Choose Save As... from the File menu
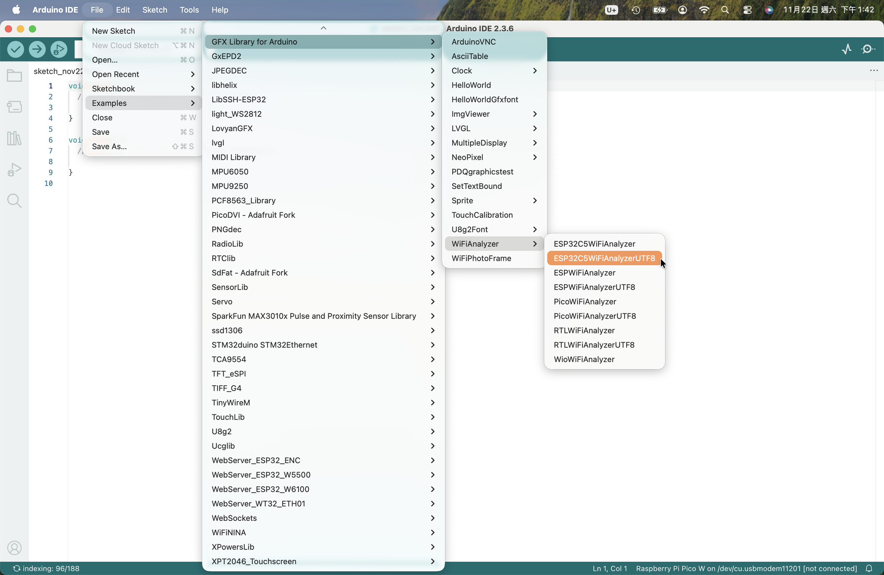 click(x=109, y=146)
